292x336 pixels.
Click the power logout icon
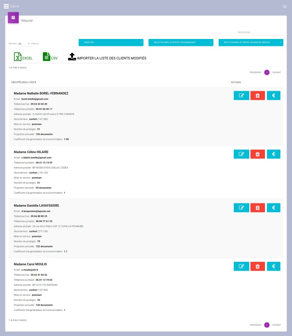[x=285, y=6]
